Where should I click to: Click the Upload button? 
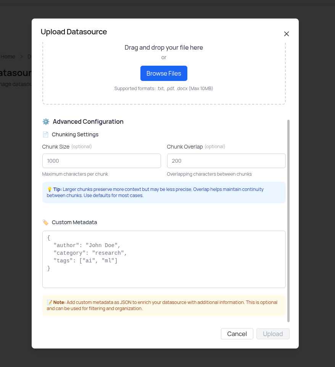coord(273,334)
